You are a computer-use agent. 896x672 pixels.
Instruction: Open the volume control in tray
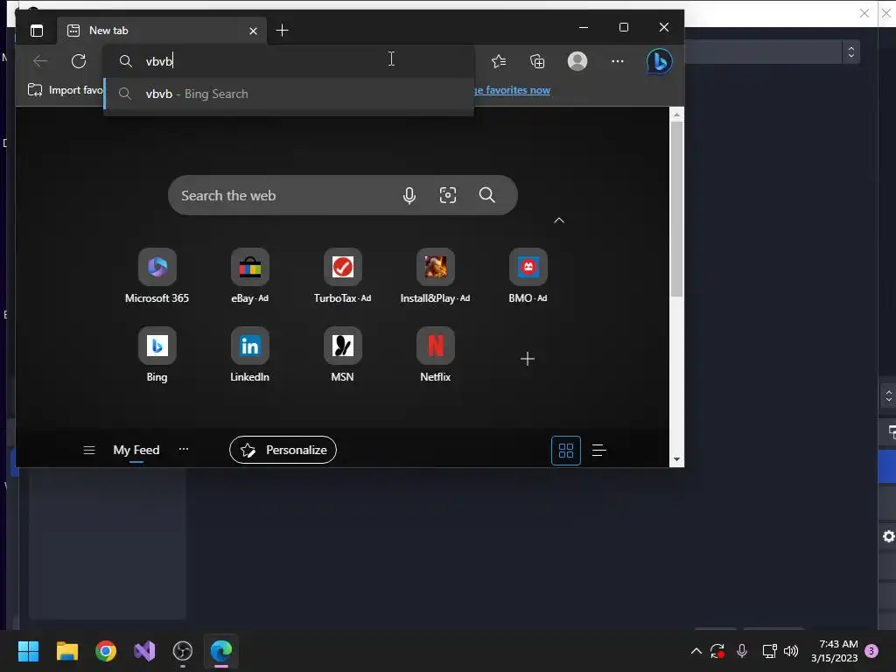click(791, 651)
